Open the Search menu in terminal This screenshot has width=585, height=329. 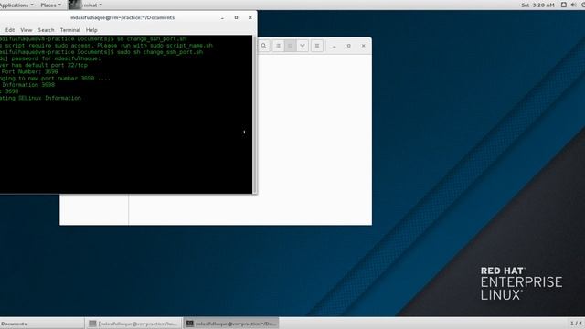click(x=46, y=30)
